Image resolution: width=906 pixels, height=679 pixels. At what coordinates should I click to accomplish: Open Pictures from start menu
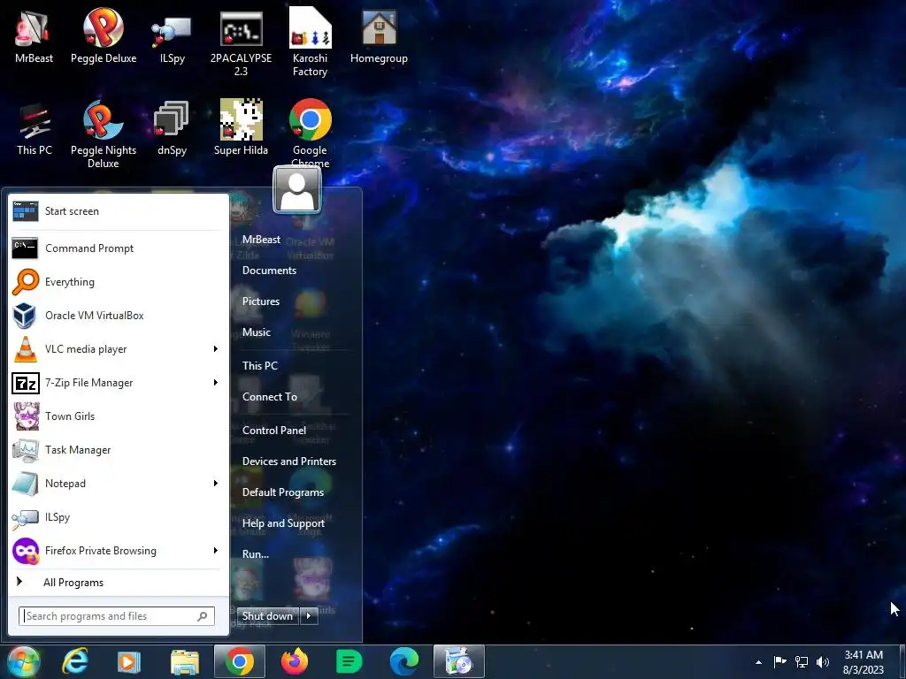(261, 301)
